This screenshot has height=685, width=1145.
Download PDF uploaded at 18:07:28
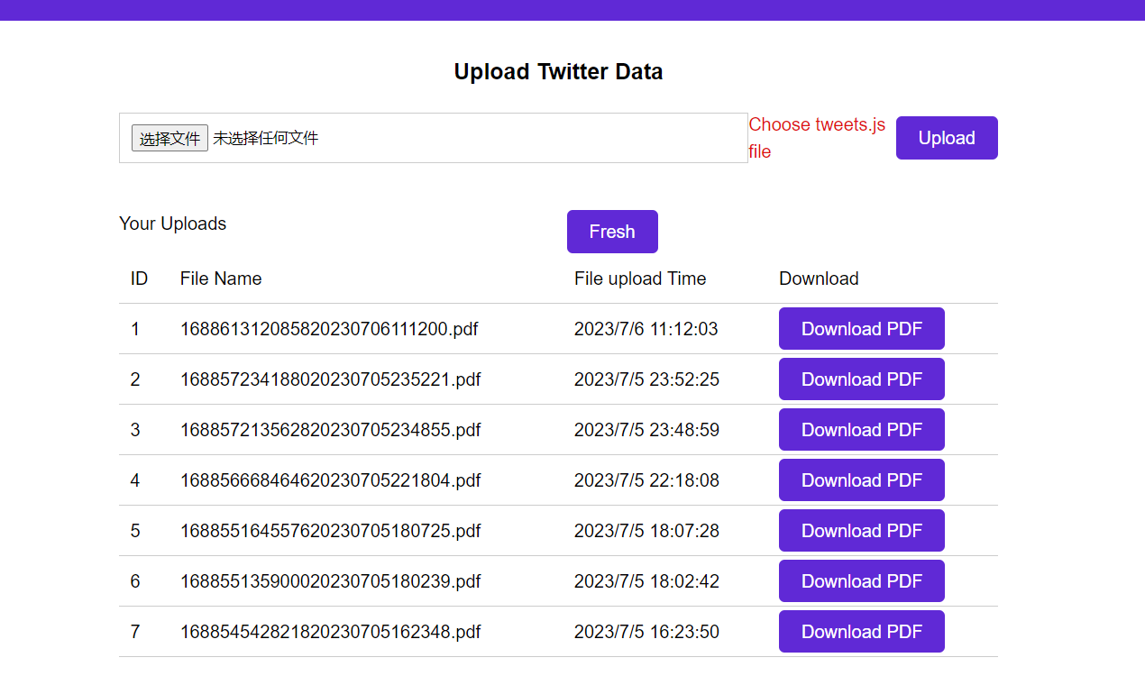click(x=862, y=531)
